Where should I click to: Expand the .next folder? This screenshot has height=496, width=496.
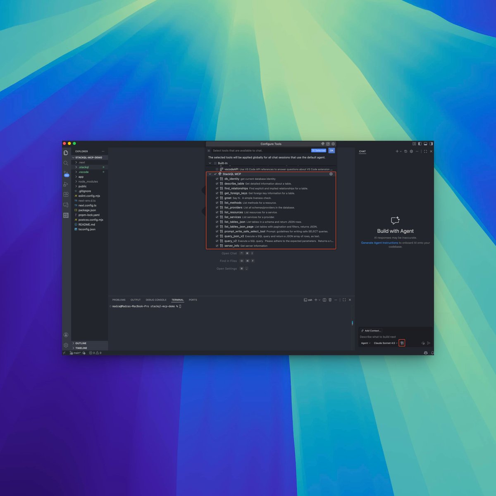76,162
